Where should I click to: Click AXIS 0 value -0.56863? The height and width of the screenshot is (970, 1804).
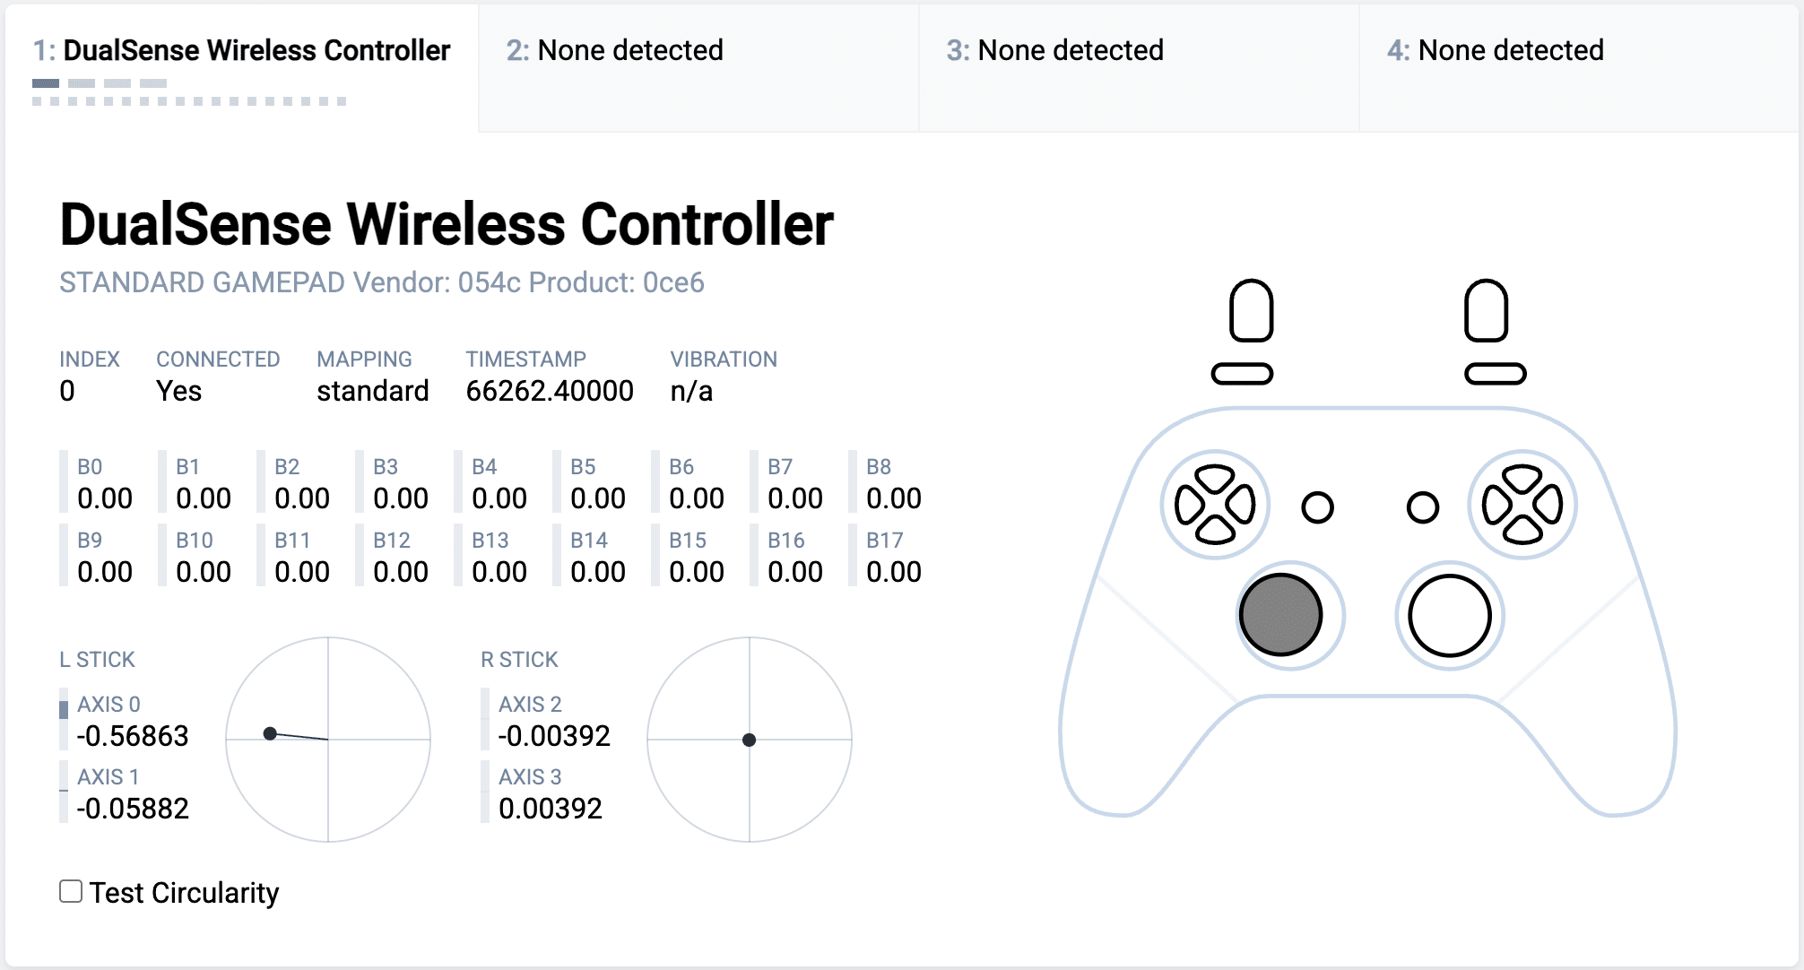[x=133, y=736]
